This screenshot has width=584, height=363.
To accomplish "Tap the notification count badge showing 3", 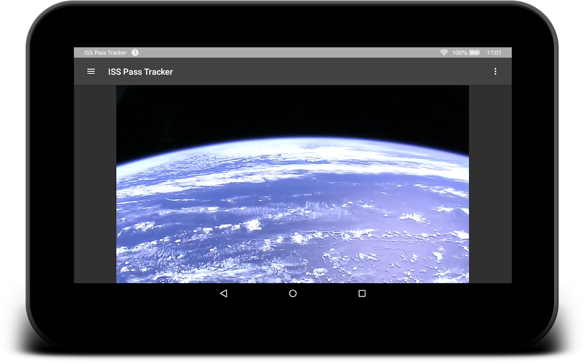I will click(135, 53).
